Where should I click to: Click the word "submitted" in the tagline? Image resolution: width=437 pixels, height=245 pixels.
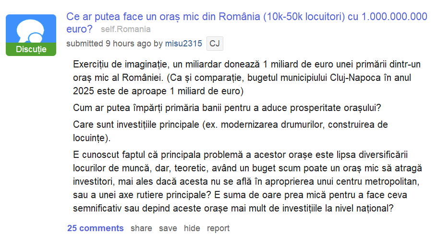[x=85, y=44]
